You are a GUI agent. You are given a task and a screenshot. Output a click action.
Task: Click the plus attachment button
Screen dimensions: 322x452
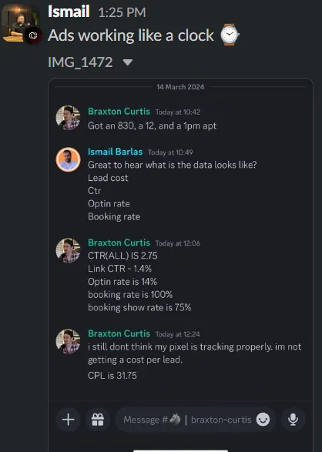click(x=69, y=420)
